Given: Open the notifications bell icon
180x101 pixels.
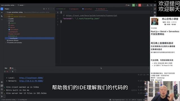Looking at the screenshot, I should click(x=155, y=9).
